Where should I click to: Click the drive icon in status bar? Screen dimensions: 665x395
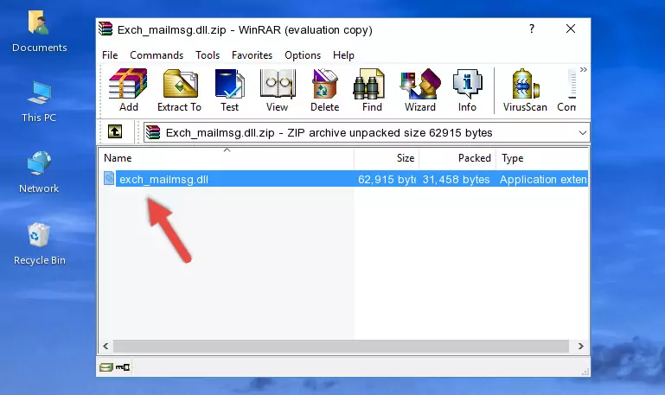point(106,367)
